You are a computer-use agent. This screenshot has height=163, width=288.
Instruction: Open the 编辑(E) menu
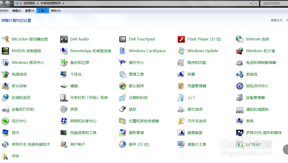click(x=17, y=11)
